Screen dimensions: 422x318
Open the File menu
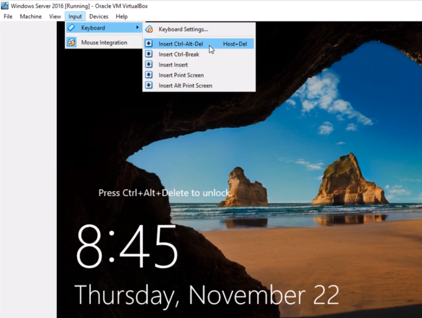8,16
